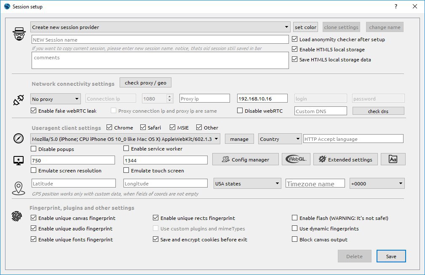
Task: Click the check dns button
Action: tap(378, 111)
